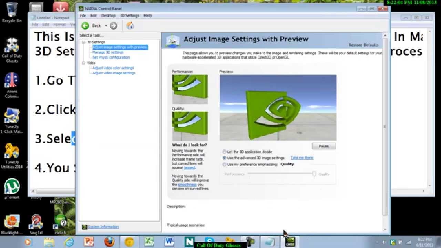The width and height of the screenshot is (441, 248).
Task: Open Blacklight desktop icon
Action: tap(12, 224)
